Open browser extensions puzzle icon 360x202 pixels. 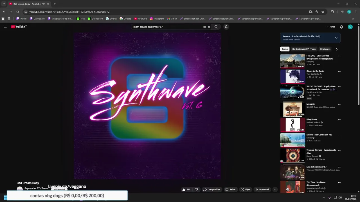[332, 12]
